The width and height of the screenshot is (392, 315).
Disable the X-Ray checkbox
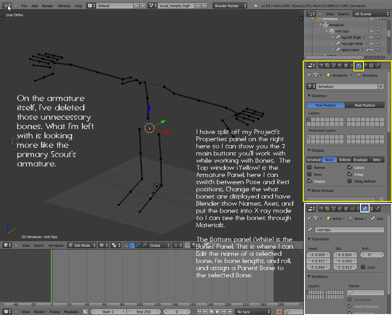click(350, 174)
